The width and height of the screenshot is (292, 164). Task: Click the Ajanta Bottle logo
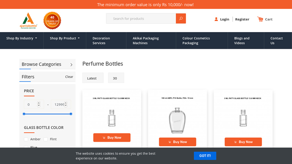point(28,20)
